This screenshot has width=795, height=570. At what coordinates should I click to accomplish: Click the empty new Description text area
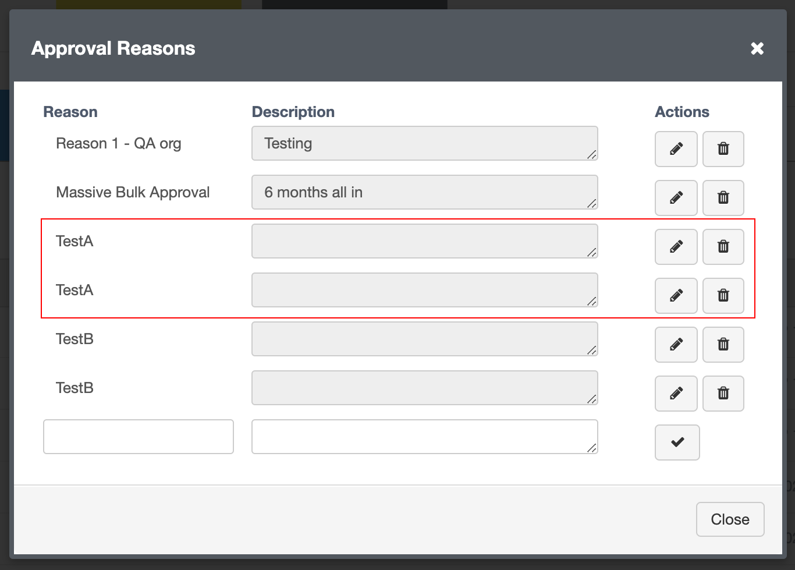(x=424, y=437)
